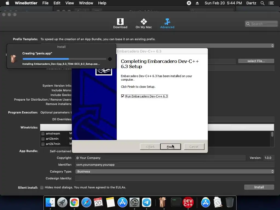Tick the art2k7min winetricks checkbox
The image size is (280, 210).
(x=43, y=144)
